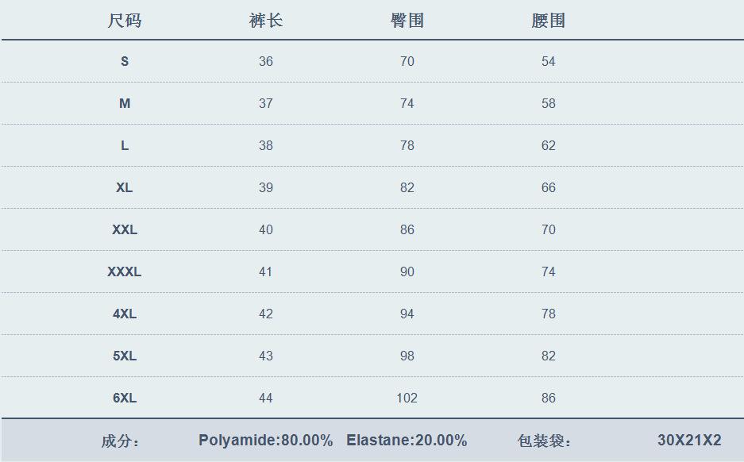The height and width of the screenshot is (462, 744).
Task: Select the Elastane:20.00% composition text
Action: [x=407, y=441]
